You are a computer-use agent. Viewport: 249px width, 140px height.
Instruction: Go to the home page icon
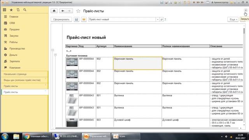tap(54, 11)
